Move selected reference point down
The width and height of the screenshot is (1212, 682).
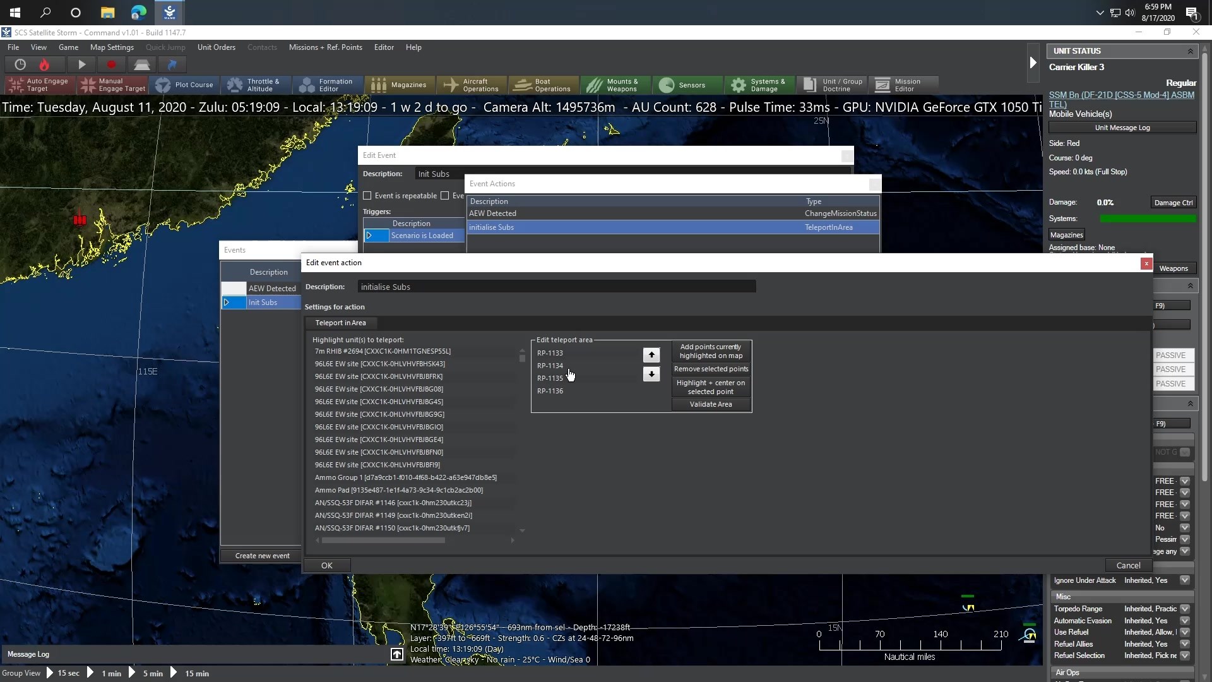coord(651,374)
